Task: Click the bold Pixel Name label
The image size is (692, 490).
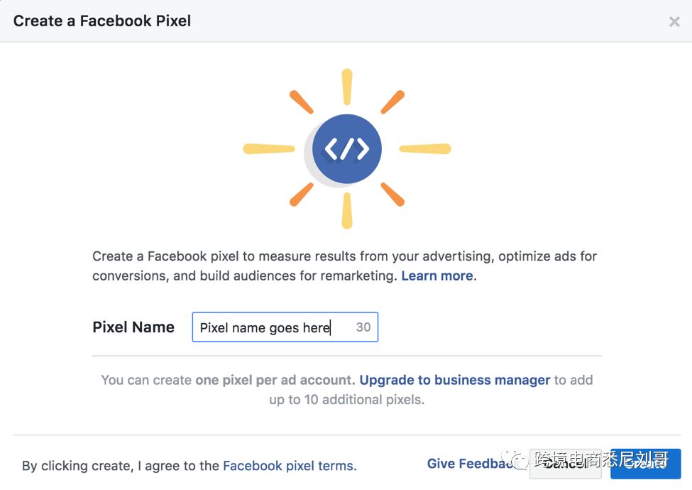Action: point(133,327)
